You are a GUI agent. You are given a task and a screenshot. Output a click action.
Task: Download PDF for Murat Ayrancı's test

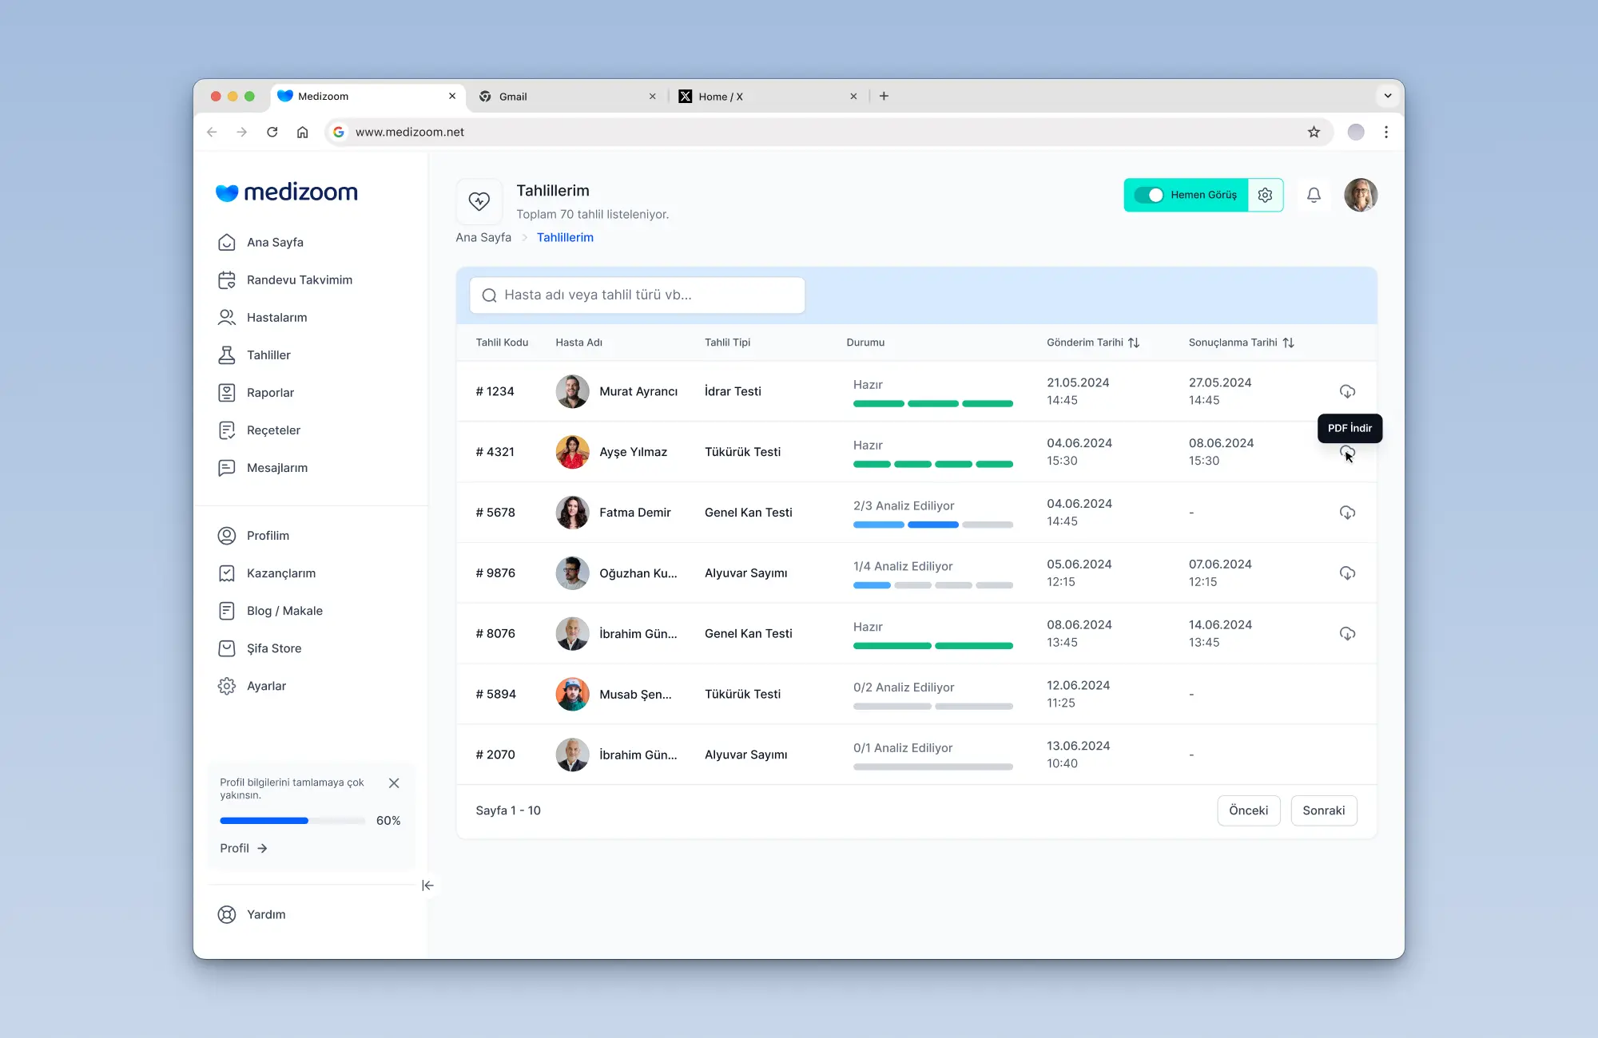click(1347, 391)
